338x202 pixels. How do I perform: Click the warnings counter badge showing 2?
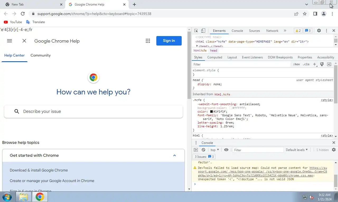(x=298, y=31)
